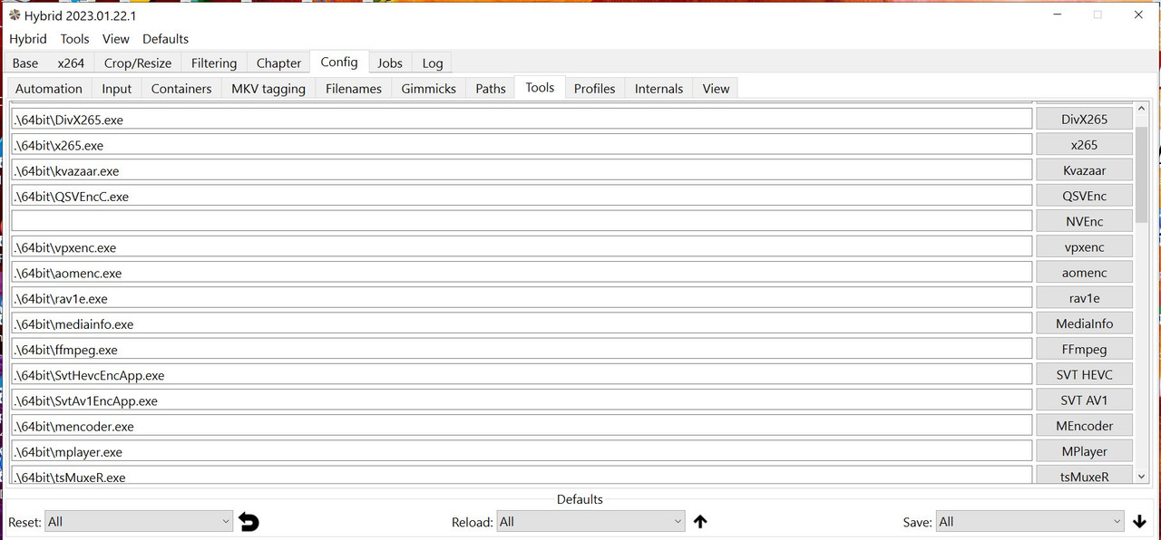Click the vpxenc.exe path field
The width and height of the screenshot is (1161, 540).
pyautogui.click(x=522, y=246)
